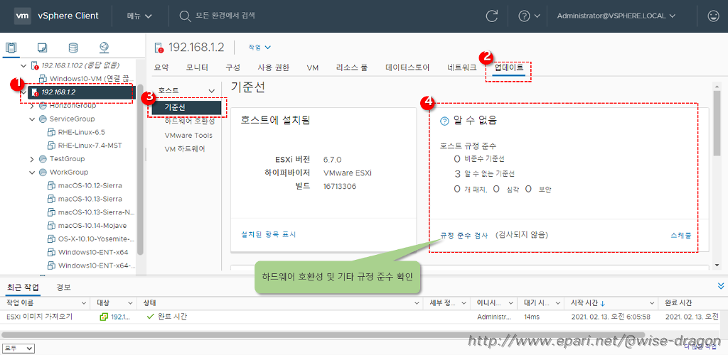
Task: Select 하드웨어 호환성 in the side menu
Action: [189, 121]
